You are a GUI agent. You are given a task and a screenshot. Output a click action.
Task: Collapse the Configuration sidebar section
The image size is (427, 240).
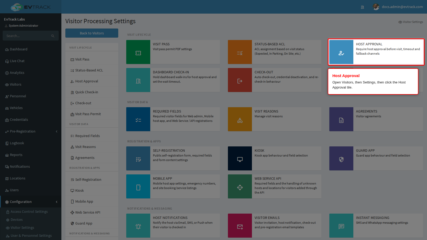31,202
